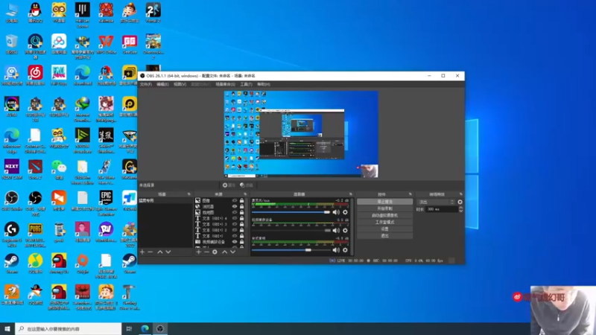
Task: Open gear settings for 麦克风/Aux channel
Action: [345, 212]
